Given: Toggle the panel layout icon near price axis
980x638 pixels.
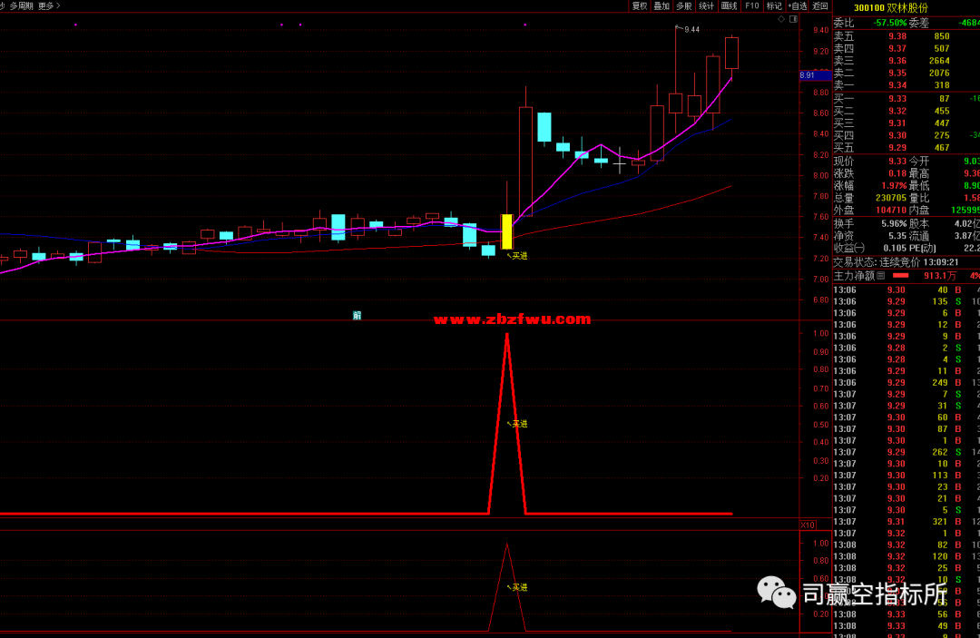Looking at the screenshot, I should (x=794, y=18).
